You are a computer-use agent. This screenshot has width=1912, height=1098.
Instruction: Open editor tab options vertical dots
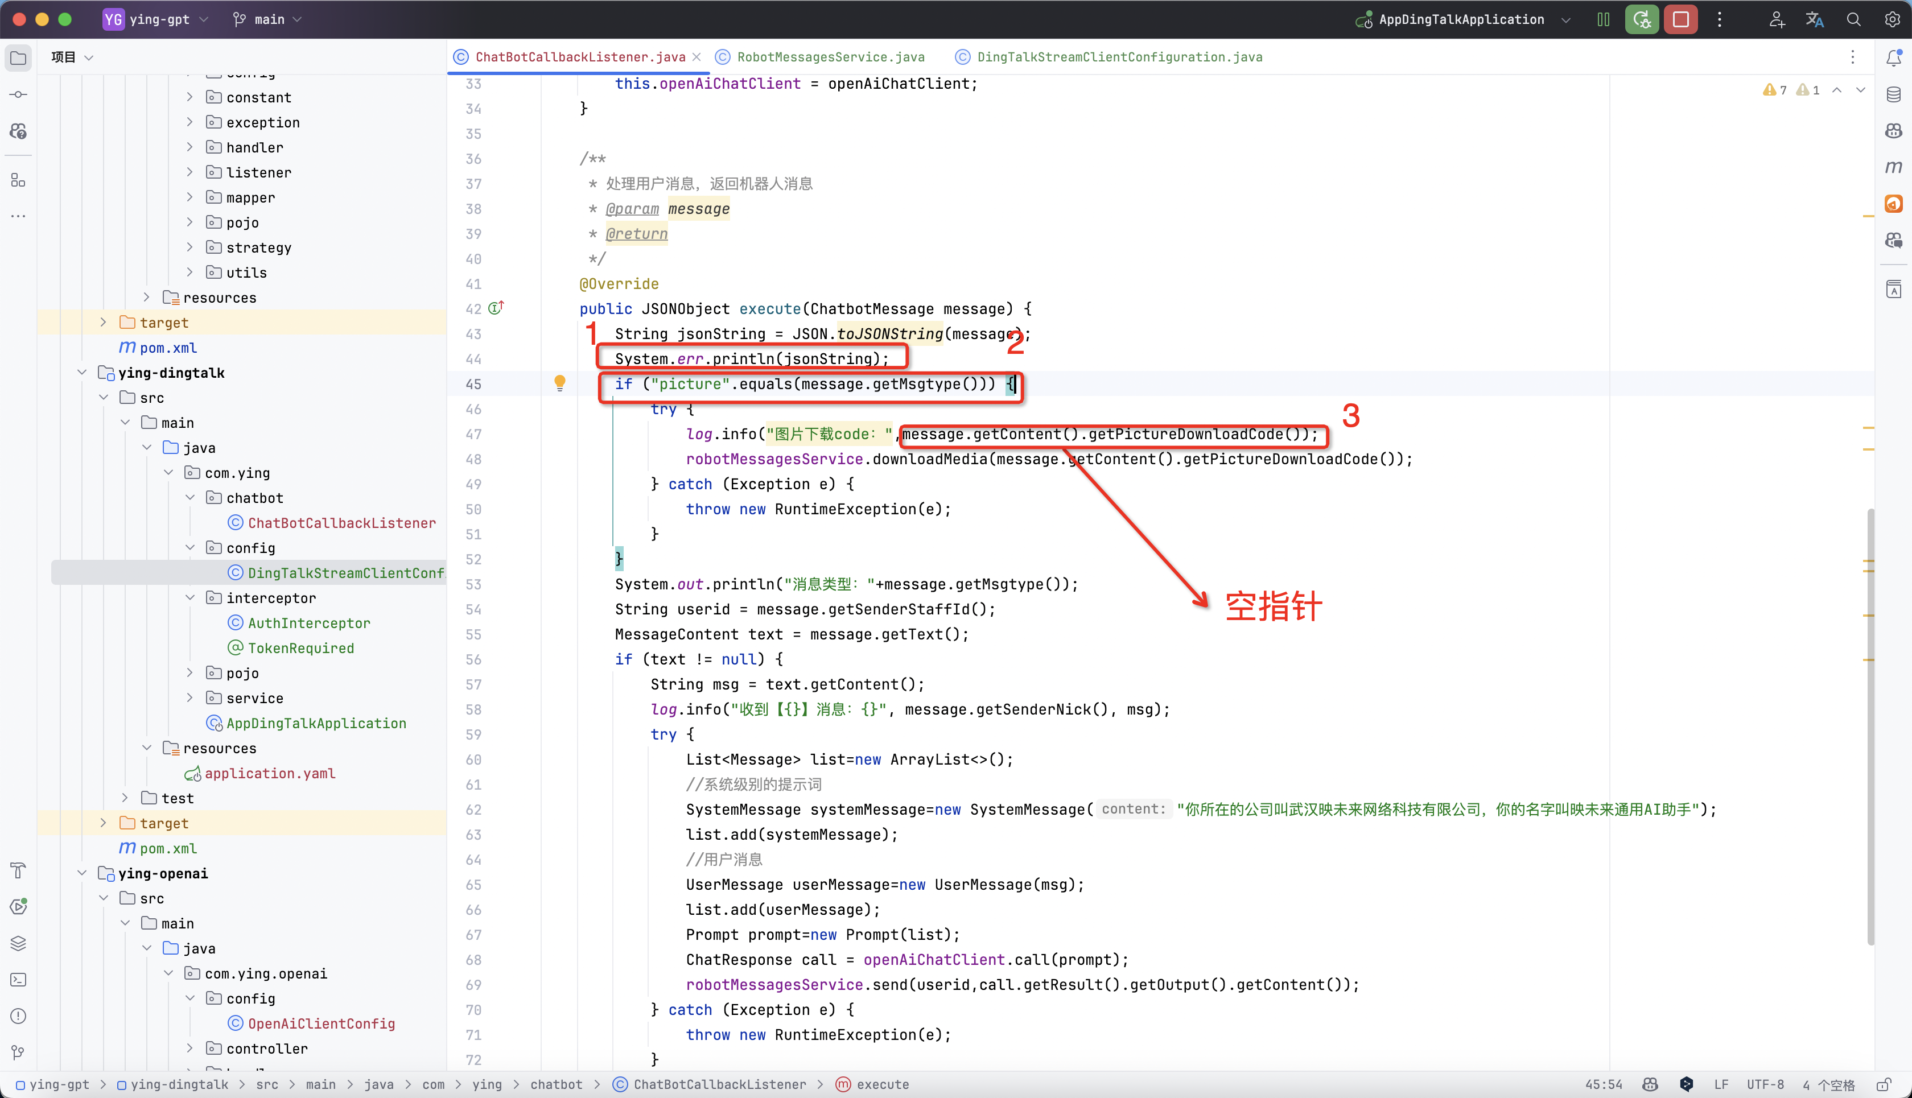[x=1852, y=57]
